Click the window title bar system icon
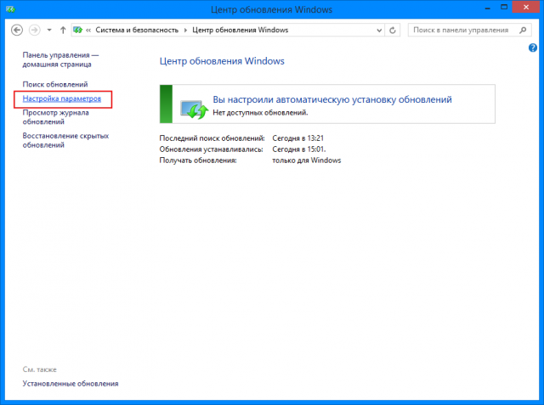The width and height of the screenshot is (544, 405). 10,9
